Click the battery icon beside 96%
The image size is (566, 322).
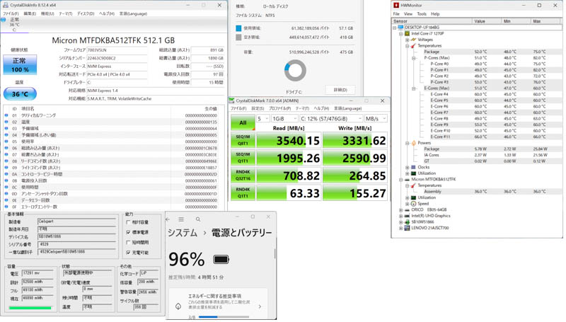[221, 260]
